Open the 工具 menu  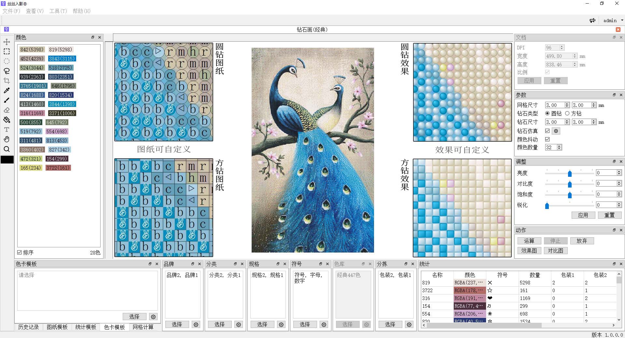click(x=58, y=11)
